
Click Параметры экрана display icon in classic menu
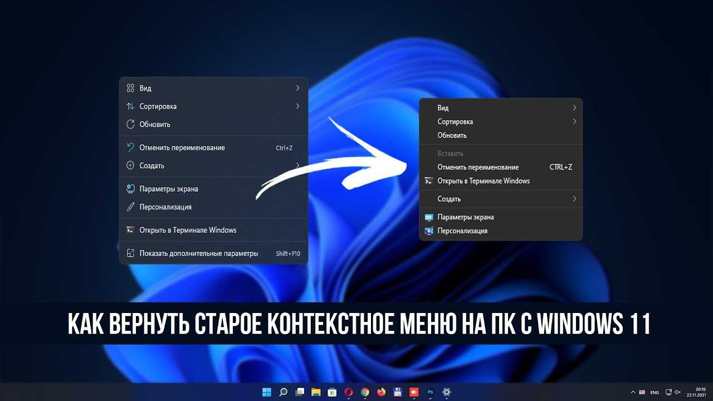point(428,217)
